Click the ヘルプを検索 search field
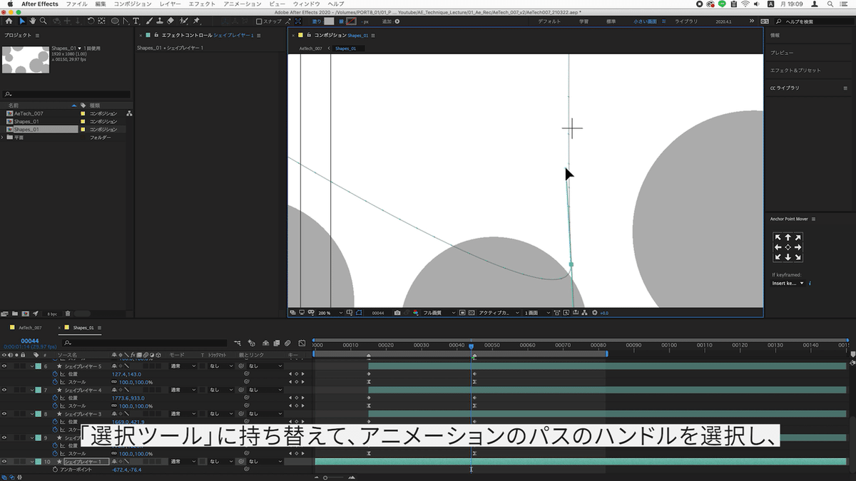 [817, 21]
